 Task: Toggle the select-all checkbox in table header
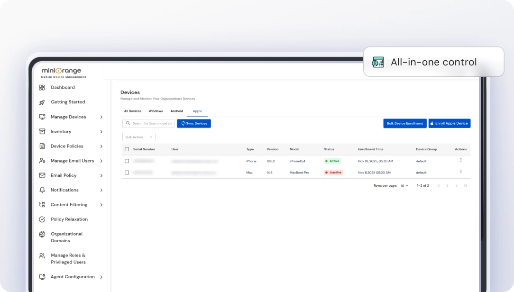click(x=127, y=149)
